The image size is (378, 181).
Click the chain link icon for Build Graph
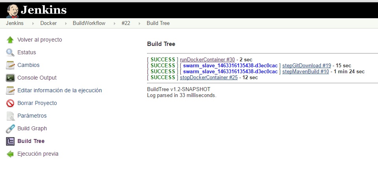pos(10,129)
